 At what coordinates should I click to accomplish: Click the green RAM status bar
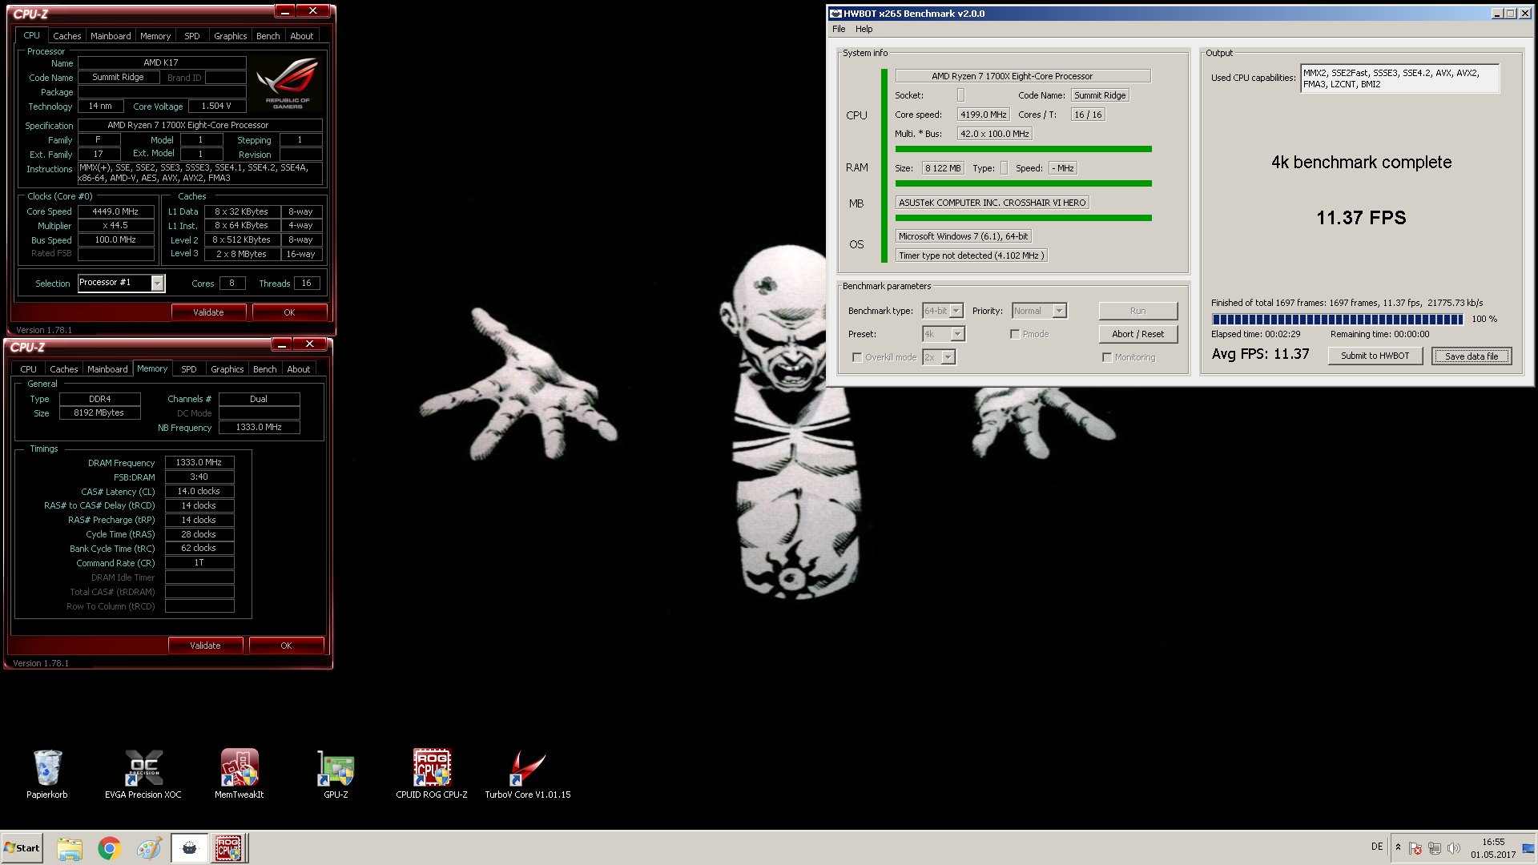click(x=1023, y=183)
